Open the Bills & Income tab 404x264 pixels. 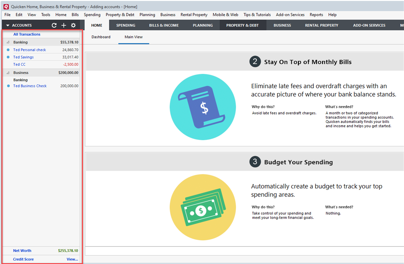click(x=164, y=25)
